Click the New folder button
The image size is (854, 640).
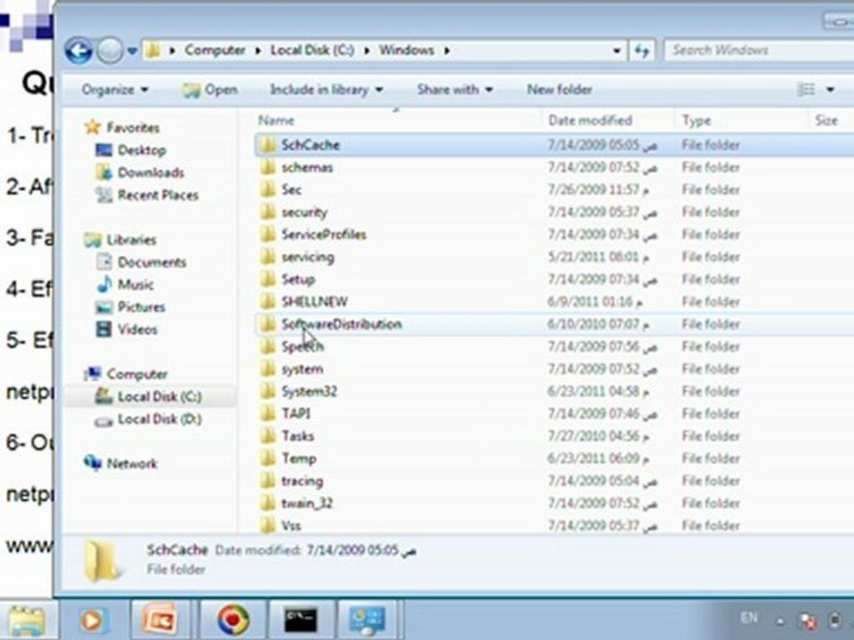(x=560, y=89)
